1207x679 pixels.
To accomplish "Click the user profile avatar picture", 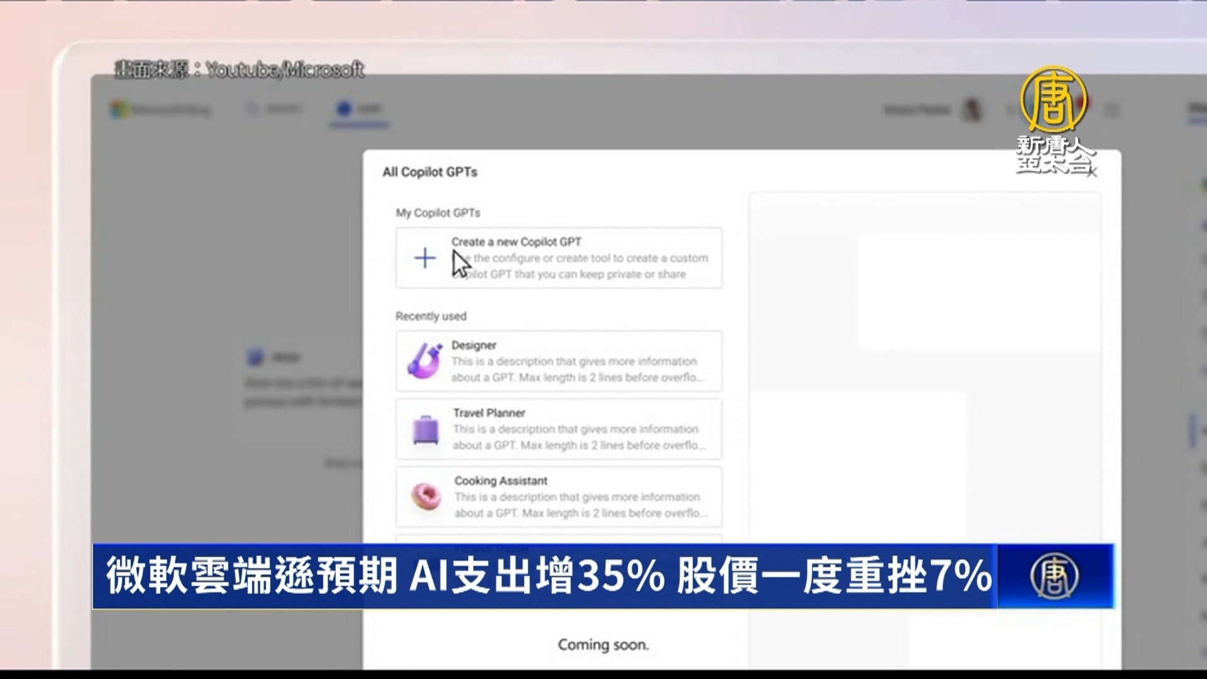I will pyautogui.click(x=973, y=110).
